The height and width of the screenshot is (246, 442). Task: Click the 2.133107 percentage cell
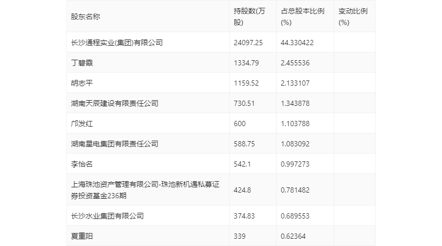click(295, 83)
